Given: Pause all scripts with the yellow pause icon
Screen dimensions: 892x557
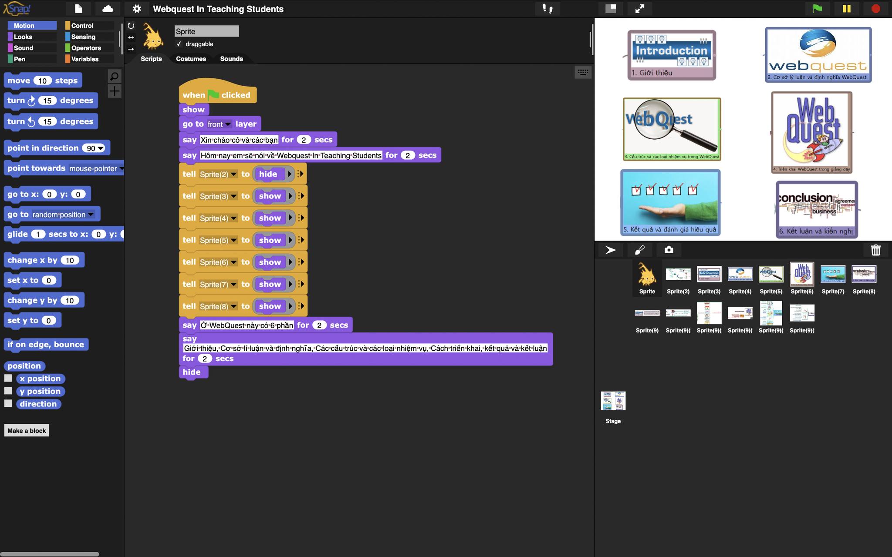Looking at the screenshot, I should (846, 9).
